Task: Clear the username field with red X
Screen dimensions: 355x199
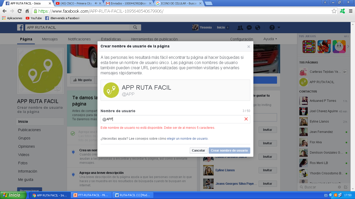Action: 246,119
